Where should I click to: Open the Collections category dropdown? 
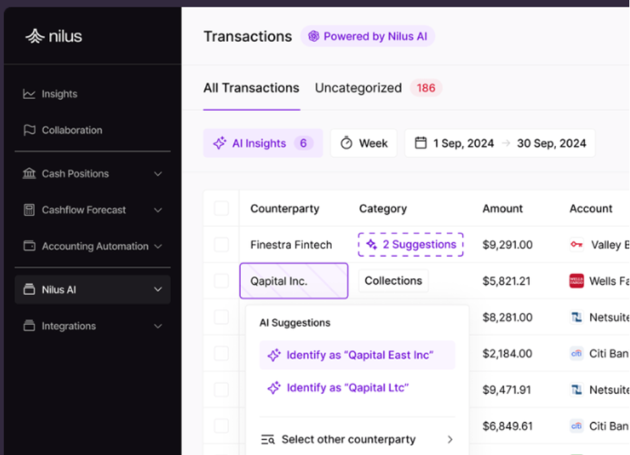393,281
